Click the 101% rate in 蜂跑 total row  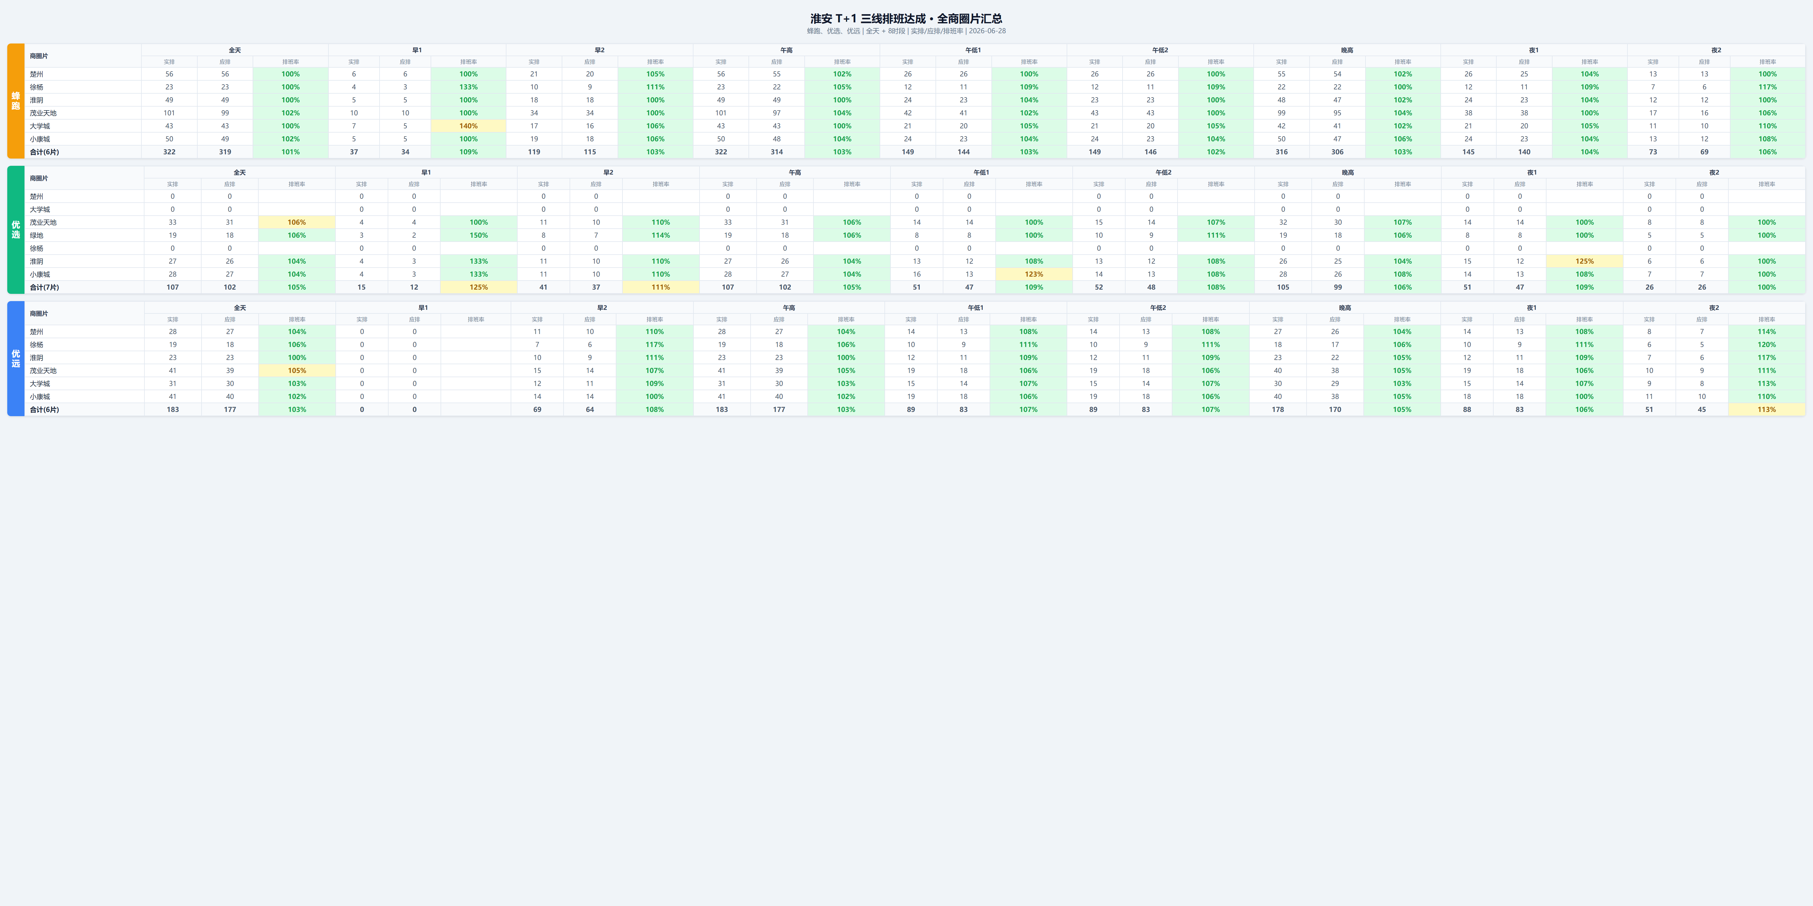coord(291,152)
